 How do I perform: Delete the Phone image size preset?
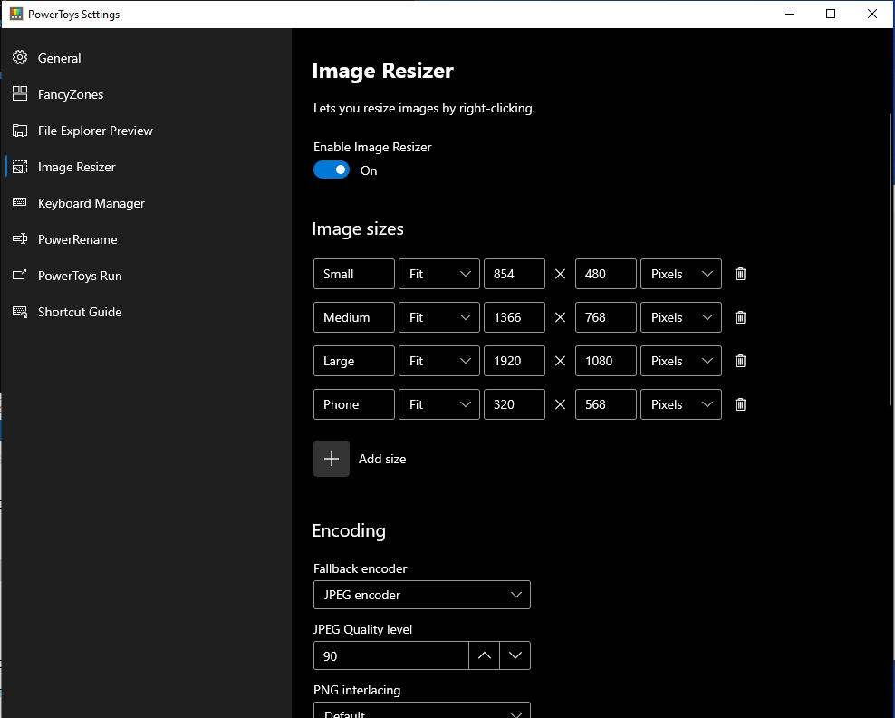click(x=740, y=404)
